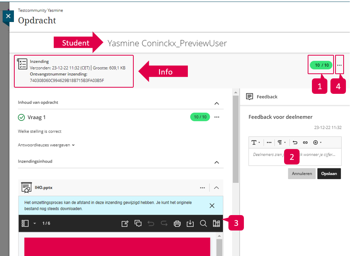
Task: Open paragraph formatting dropdown
Action: pos(281,142)
